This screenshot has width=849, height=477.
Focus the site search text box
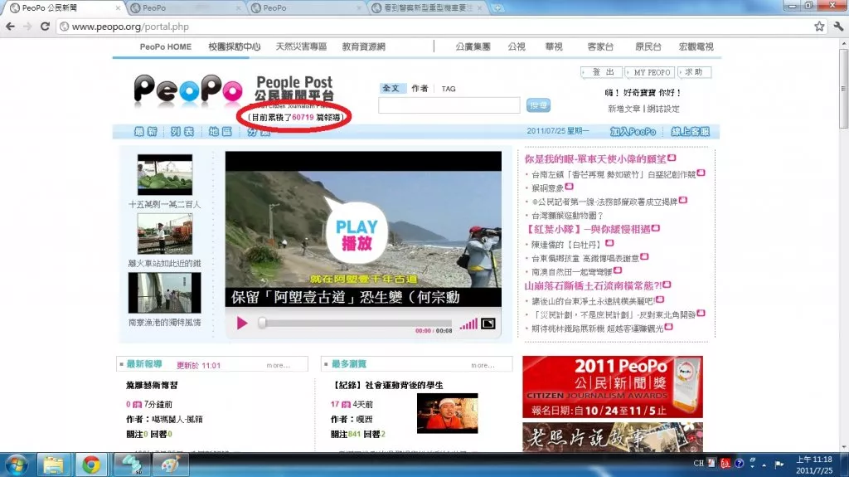tap(449, 105)
